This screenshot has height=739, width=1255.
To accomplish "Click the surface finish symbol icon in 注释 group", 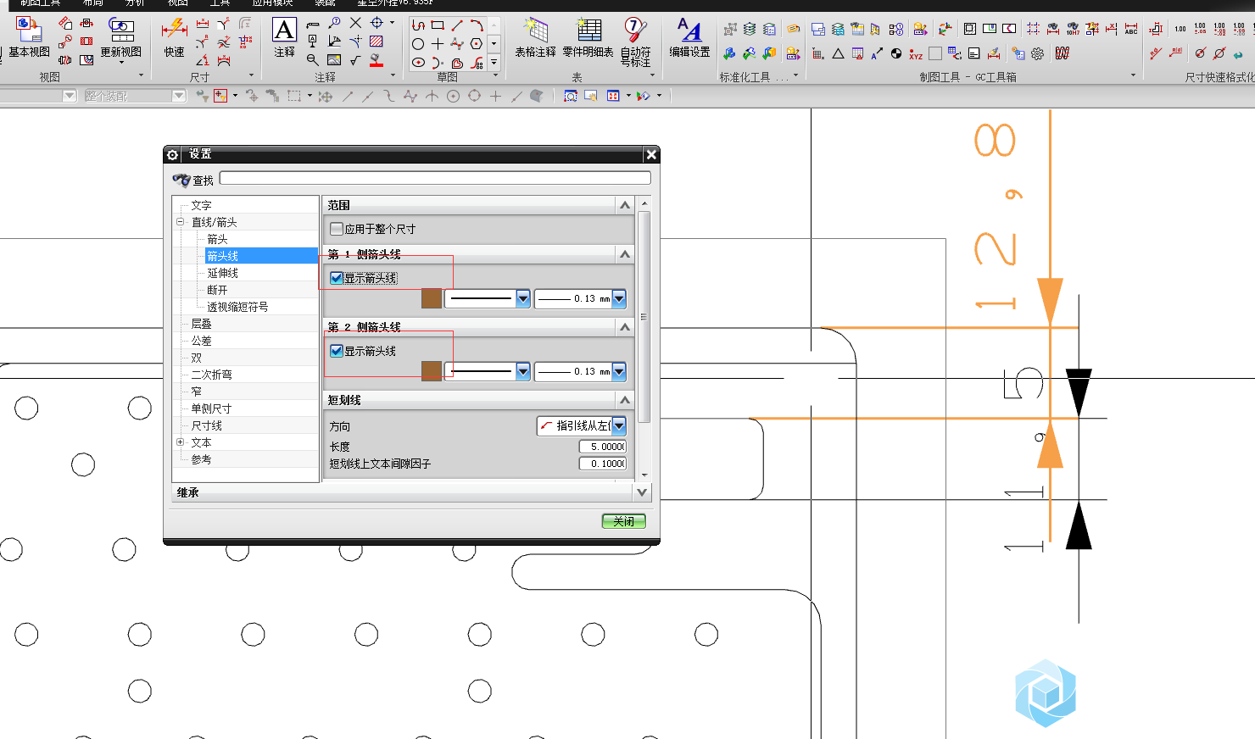I will (x=355, y=59).
